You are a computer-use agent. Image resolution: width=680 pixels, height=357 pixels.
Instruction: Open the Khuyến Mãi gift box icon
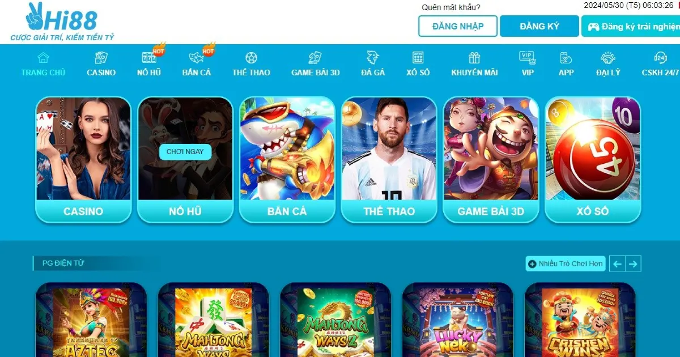click(x=474, y=58)
